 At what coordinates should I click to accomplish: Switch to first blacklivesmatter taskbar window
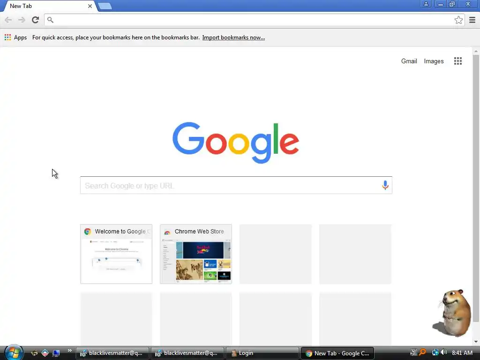(112, 353)
